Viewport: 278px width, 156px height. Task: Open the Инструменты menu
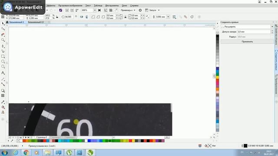point(112,6)
